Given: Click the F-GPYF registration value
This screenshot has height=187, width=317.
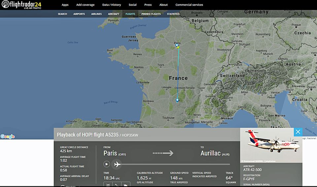Looking at the screenshot, I should [x=250, y=180].
